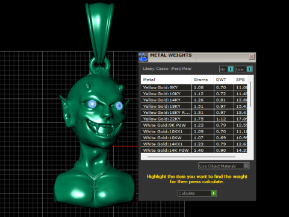Select the Yellow Gold:14KY row
Viewport: 289px width, 217px height.
point(194,100)
